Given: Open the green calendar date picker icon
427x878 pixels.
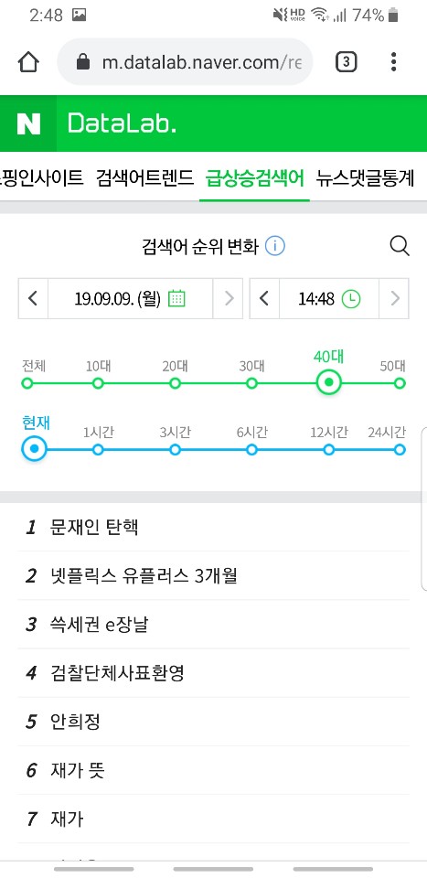Looking at the screenshot, I should (x=176, y=298).
